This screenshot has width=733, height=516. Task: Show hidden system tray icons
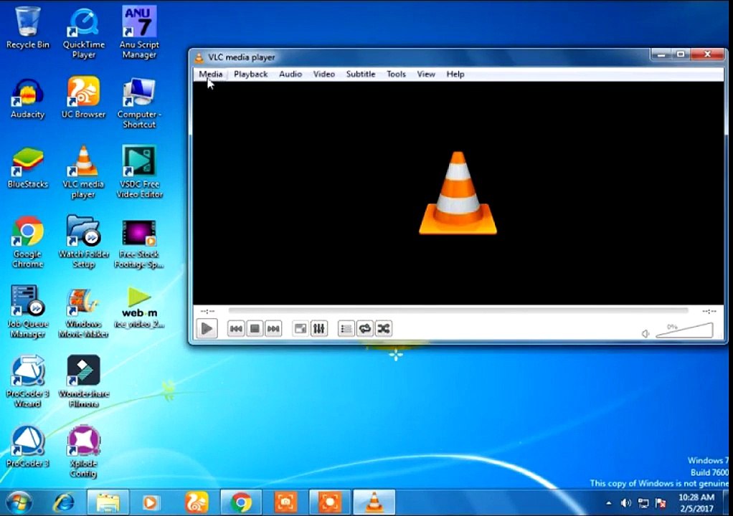click(x=609, y=503)
